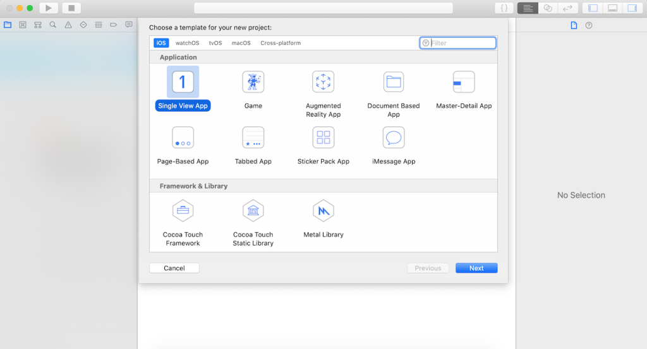The width and height of the screenshot is (647, 349).
Task: Switch to the Cross-platform tab
Action: point(281,43)
